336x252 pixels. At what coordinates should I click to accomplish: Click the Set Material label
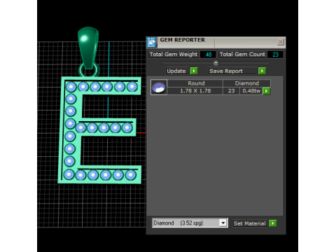tap(250, 223)
